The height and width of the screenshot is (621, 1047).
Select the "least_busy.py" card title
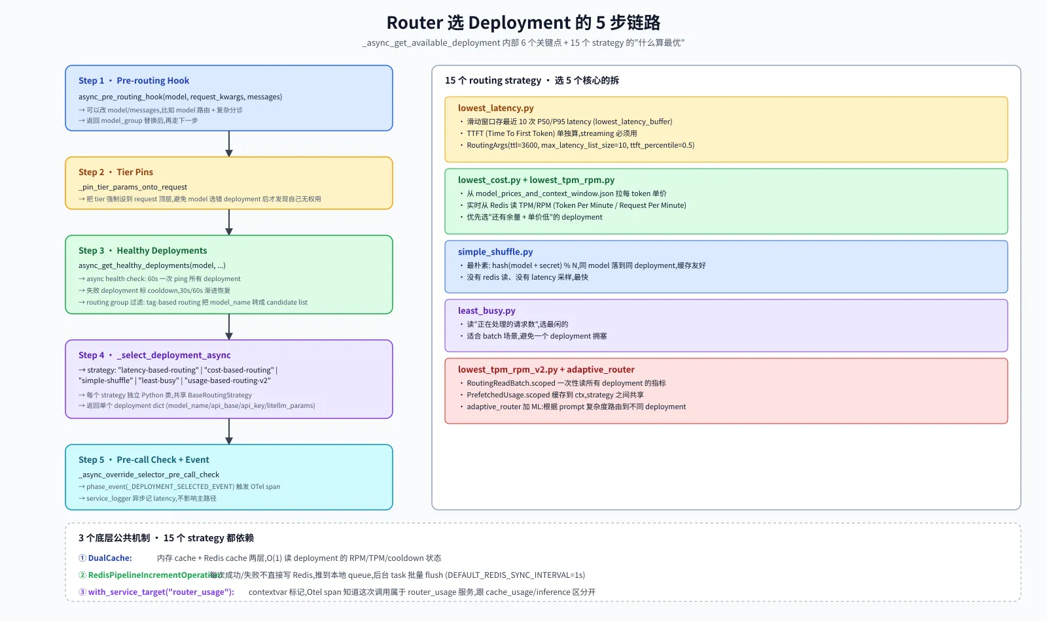point(487,311)
